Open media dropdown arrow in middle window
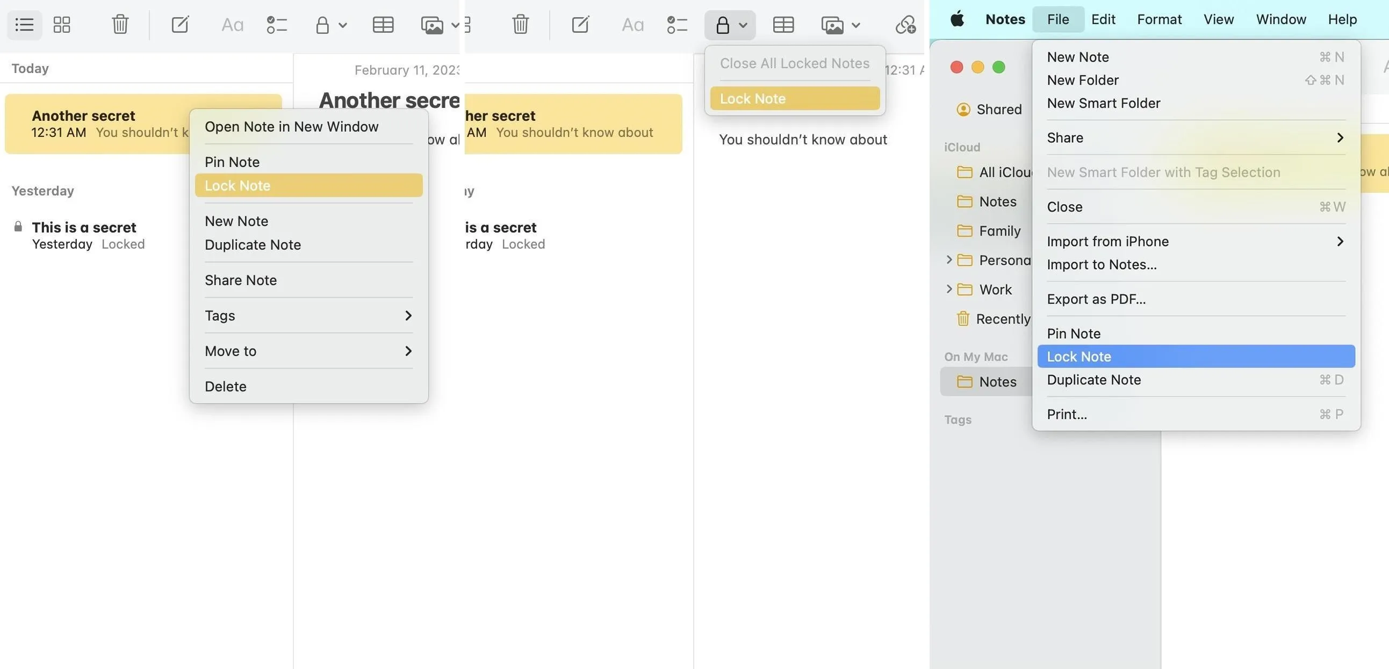Viewport: 1389px width, 669px height. [856, 25]
